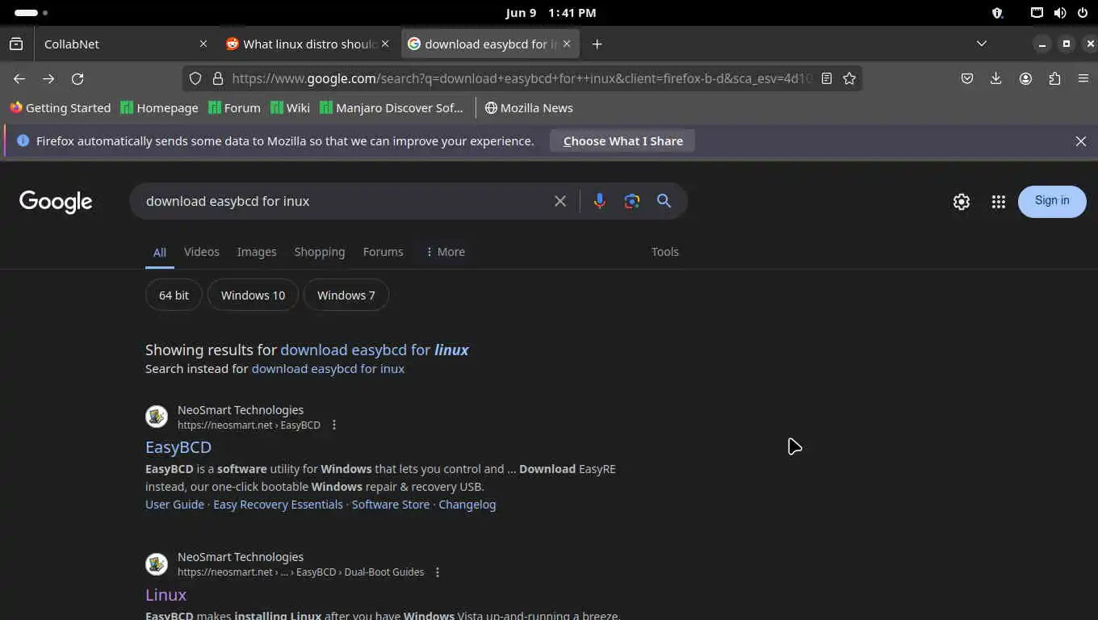This screenshot has width=1098, height=620.
Task: Apply the 64 bit filter chip
Action: tap(174, 295)
